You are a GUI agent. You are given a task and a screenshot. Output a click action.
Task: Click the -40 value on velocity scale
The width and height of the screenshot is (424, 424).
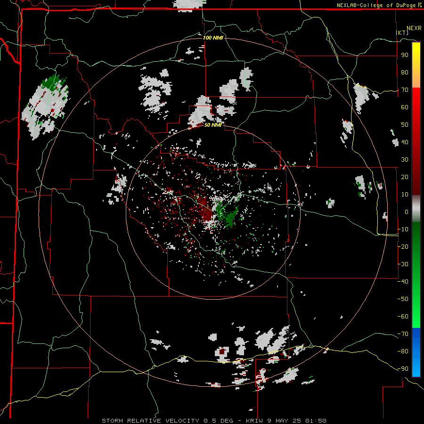403,282
